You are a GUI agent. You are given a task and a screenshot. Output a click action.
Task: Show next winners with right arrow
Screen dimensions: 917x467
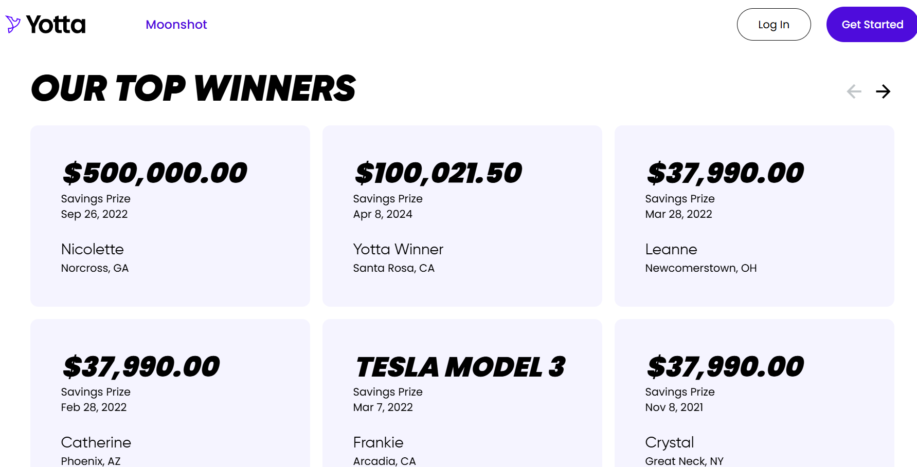tap(883, 91)
